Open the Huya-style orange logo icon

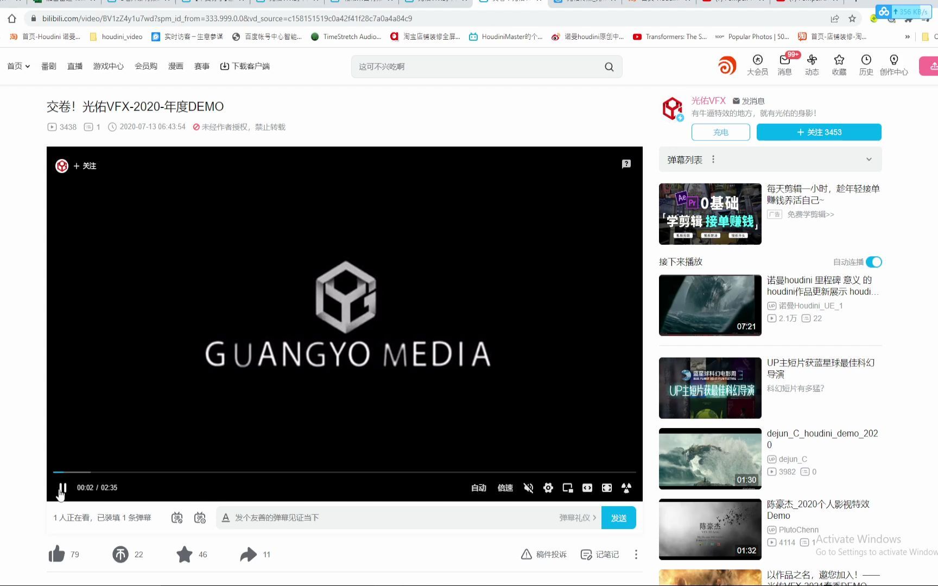click(x=727, y=66)
